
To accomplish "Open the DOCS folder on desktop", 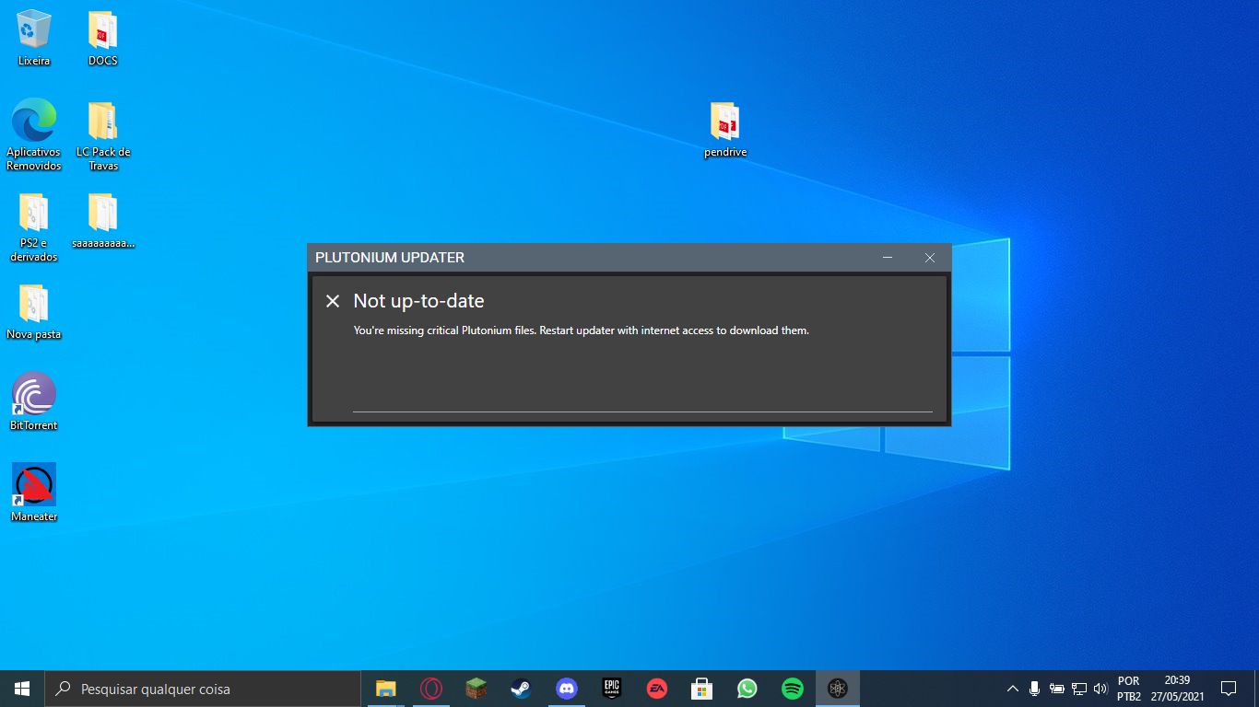I will point(103,38).
